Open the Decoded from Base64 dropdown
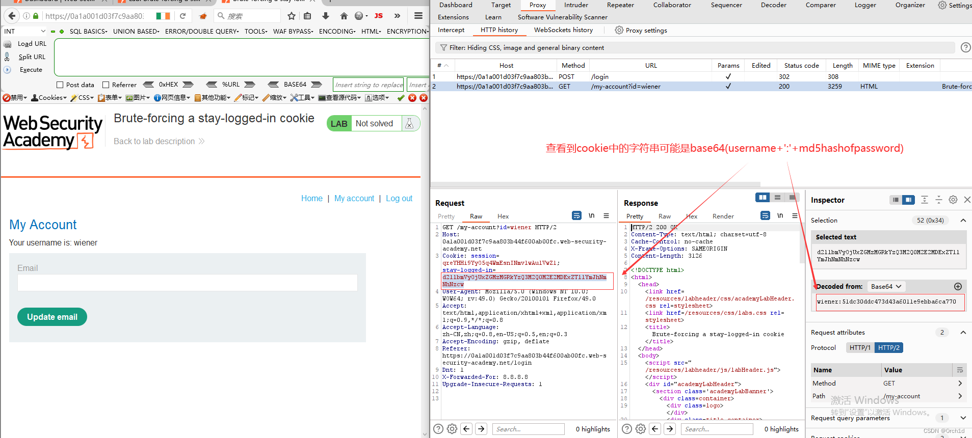 (886, 287)
